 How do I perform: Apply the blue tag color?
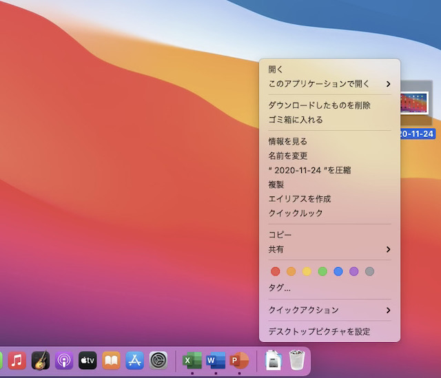[x=338, y=271]
